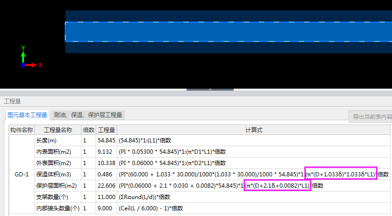Viewport: 392px width, 216px height.
Task: Click the 构件名称 column header
Action: pos(22,130)
